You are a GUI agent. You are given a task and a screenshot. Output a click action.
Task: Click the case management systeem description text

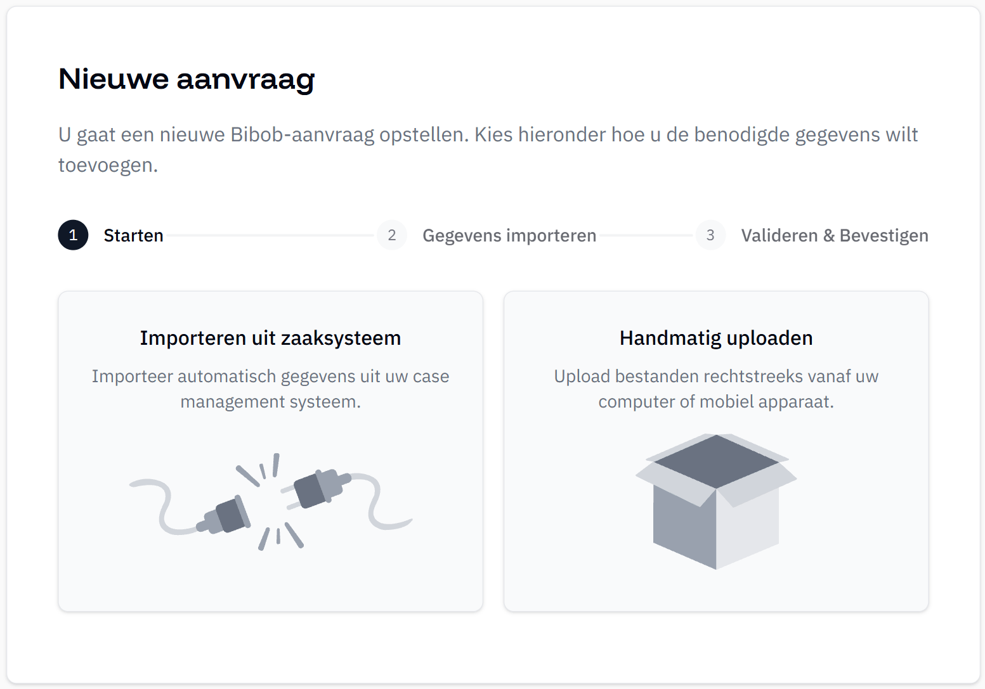pyautogui.click(x=271, y=389)
